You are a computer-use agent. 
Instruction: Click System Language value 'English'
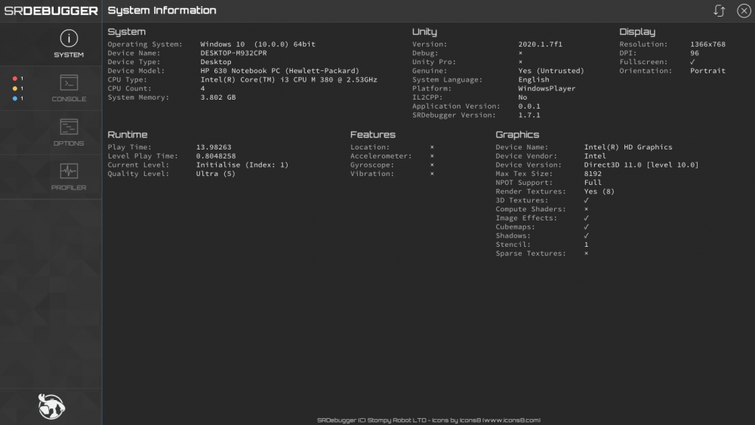tap(534, 79)
